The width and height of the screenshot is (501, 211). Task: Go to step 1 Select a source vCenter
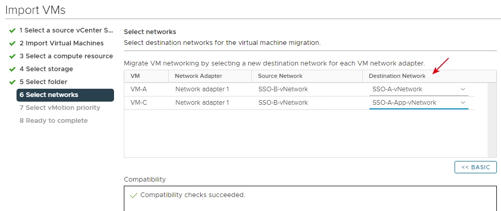coord(66,30)
